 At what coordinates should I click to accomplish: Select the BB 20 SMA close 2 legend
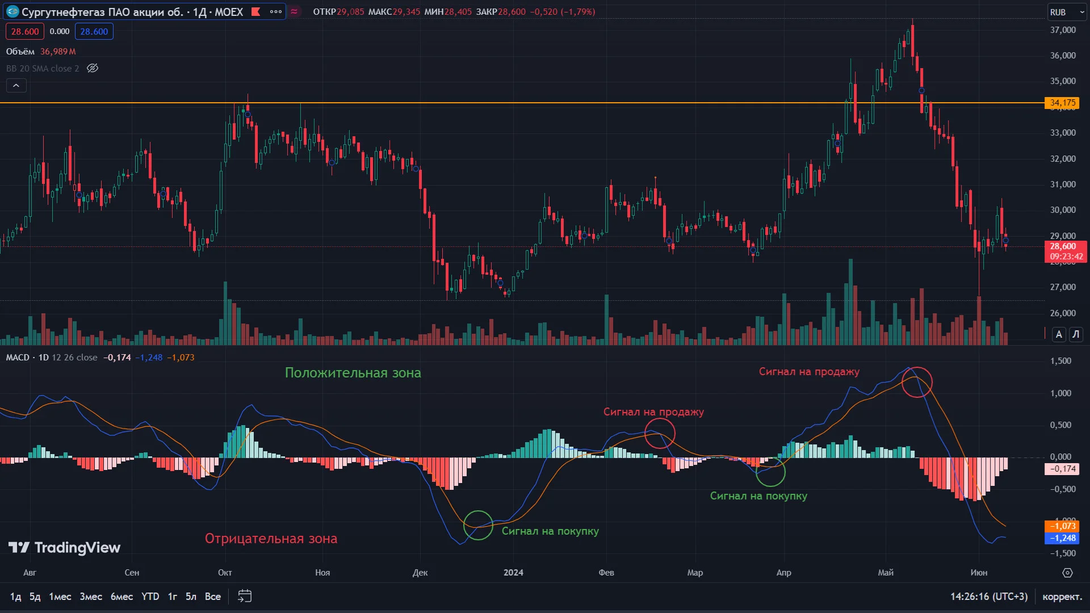point(43,69)
